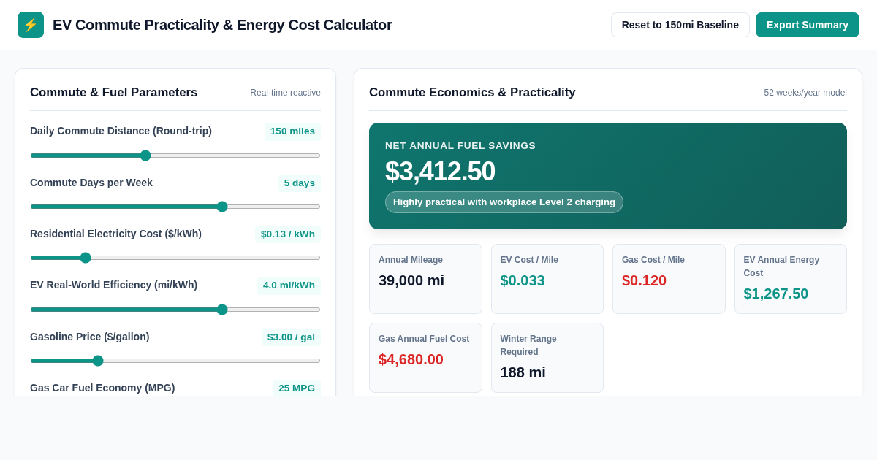Screen dimensions: 877x460
Task: Select the Gas Annual Fuel Cost card
Action: point(425,358)
